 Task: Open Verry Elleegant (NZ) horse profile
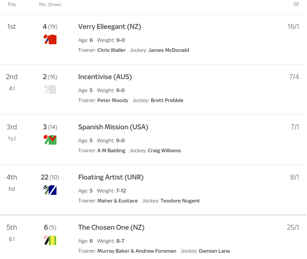[x=110, y=27]
